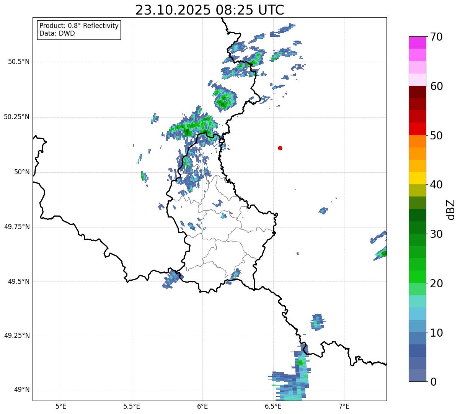Click the 49°N latitude label
This screenshot has height=414, width=460.
coord(22,389)
